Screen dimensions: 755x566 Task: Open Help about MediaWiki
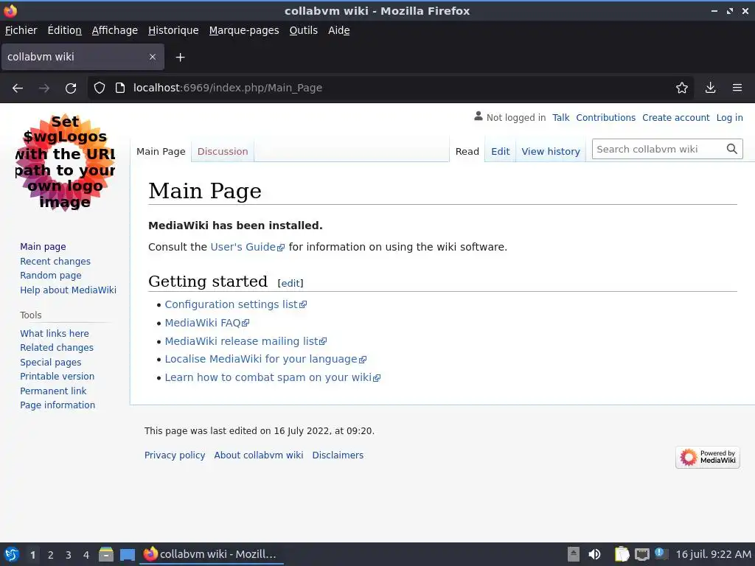(69, 290)
